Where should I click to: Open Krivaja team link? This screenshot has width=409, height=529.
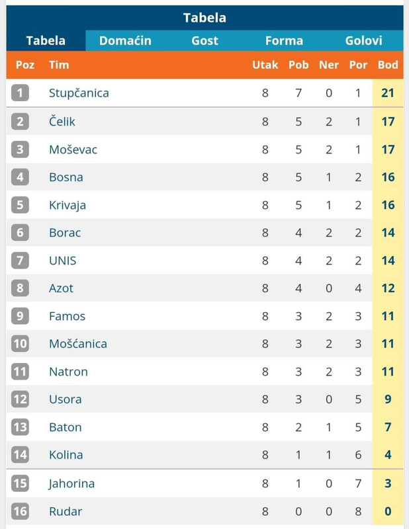click(x=68, y=205)
